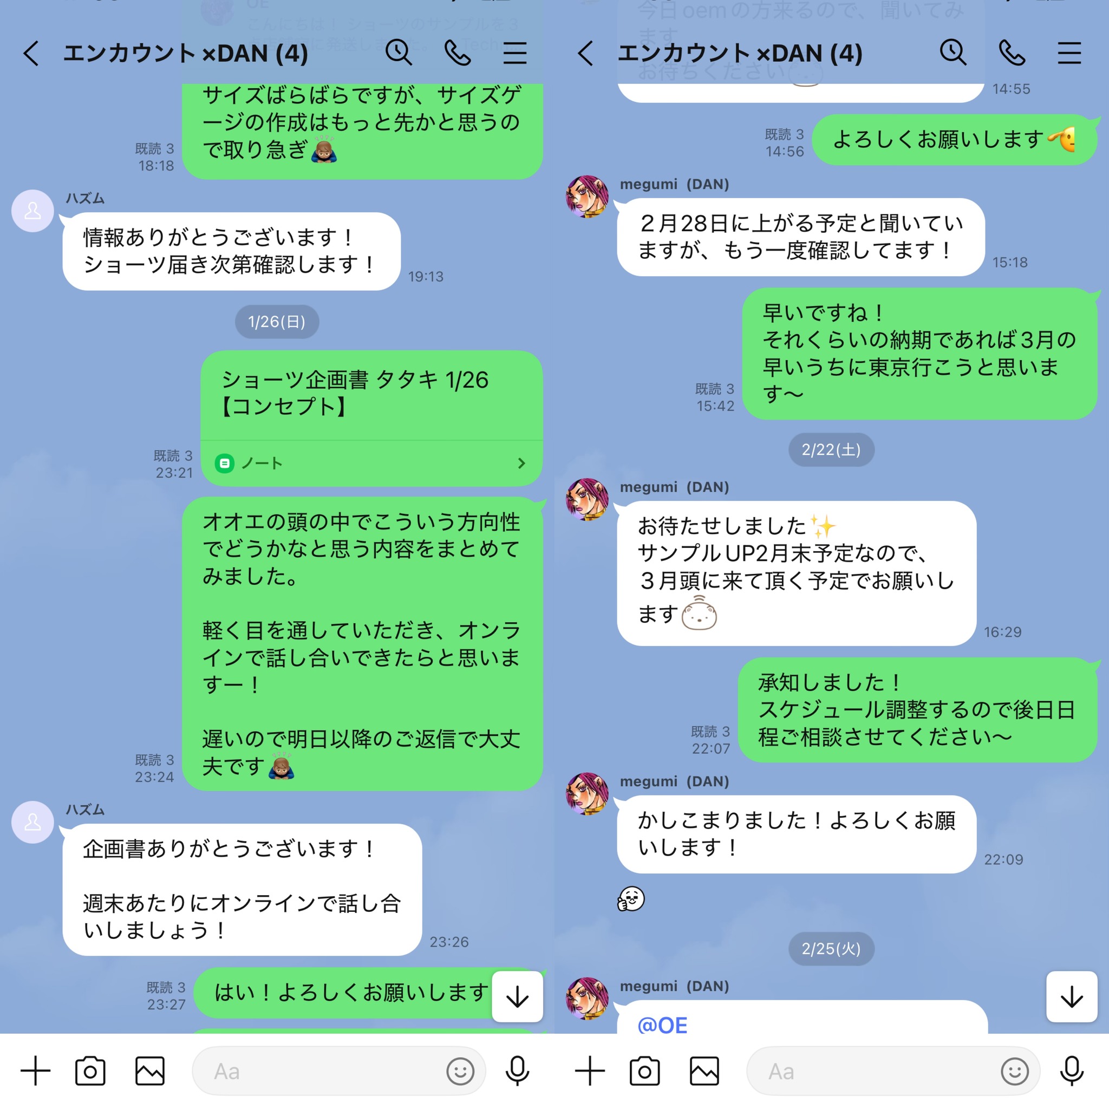Open camera from left chat input bar
The height and width of the screenshot is (1109, 1109).
click(x=90, y=1071)
